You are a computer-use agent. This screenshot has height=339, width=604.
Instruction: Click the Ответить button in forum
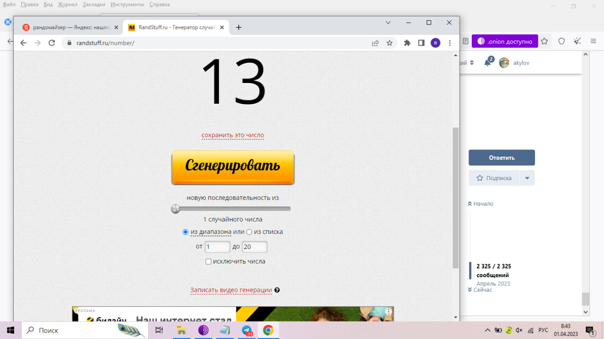[x=502, y=157]
